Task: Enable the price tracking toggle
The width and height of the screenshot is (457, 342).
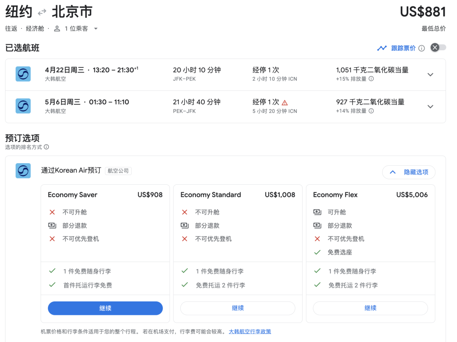Action: pyautogui.click(x=438, y=48)
